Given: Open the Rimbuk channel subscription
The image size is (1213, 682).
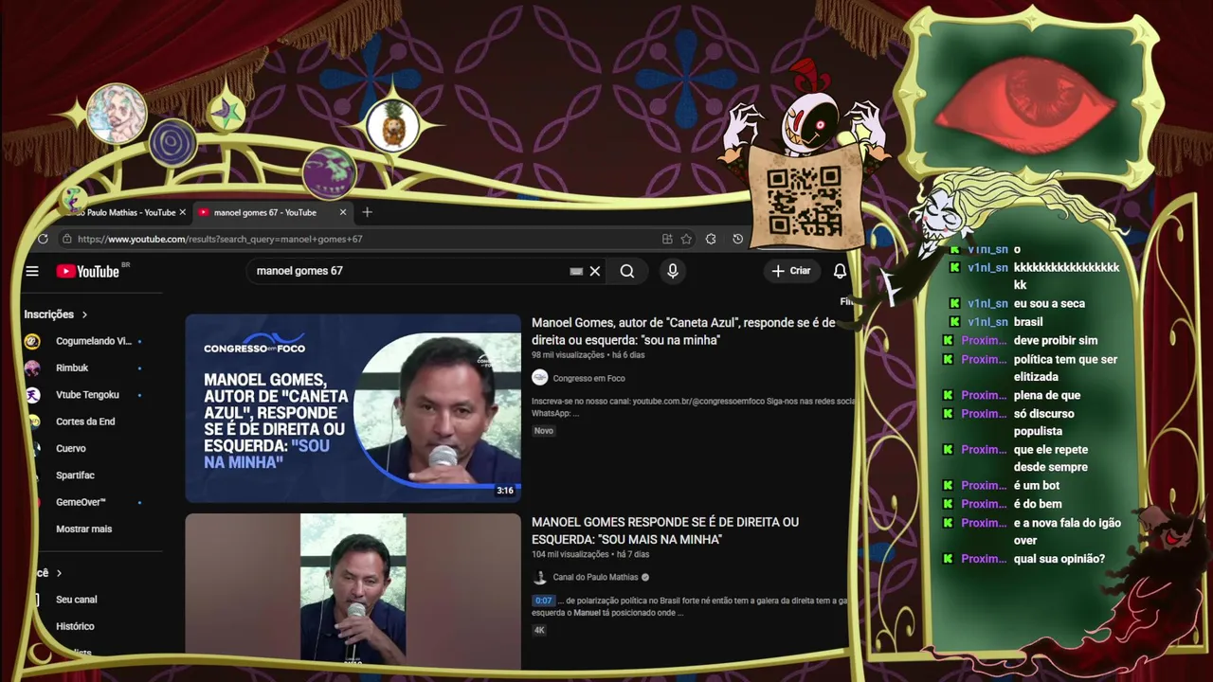Looking at the screenshot, I should tap(72, 368).
